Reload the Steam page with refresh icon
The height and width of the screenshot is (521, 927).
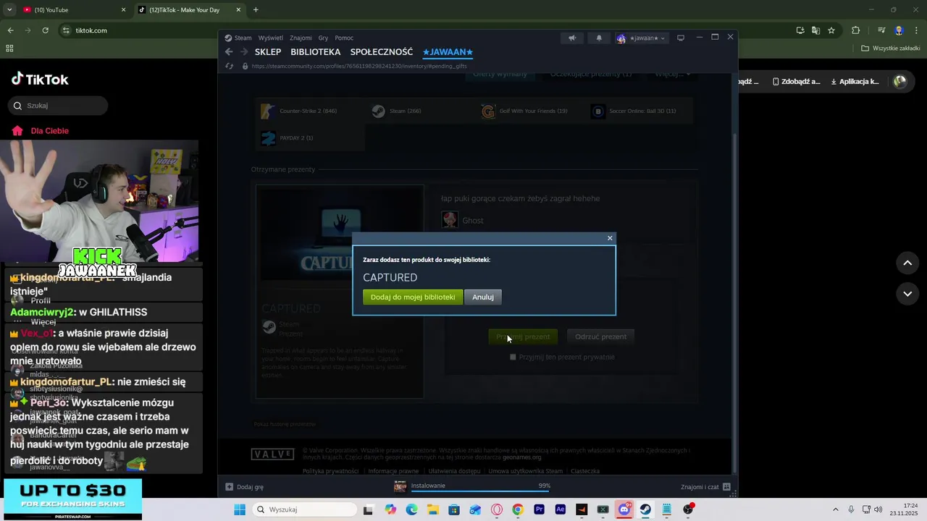230,66
